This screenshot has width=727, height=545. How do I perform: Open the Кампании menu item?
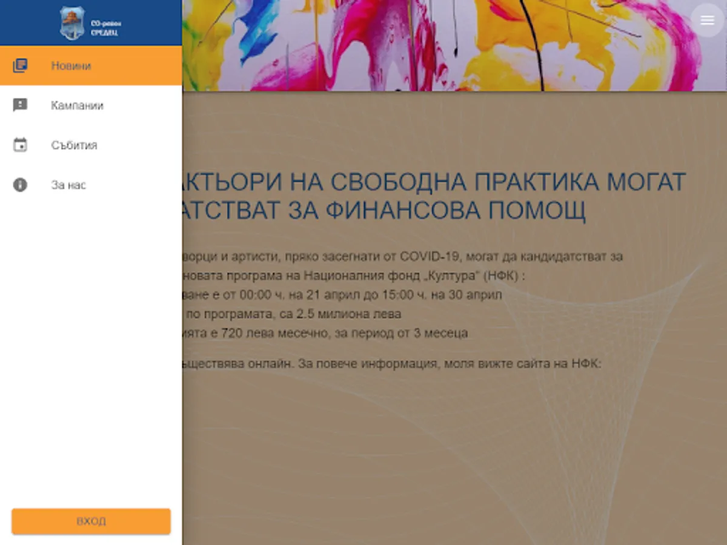91,105
